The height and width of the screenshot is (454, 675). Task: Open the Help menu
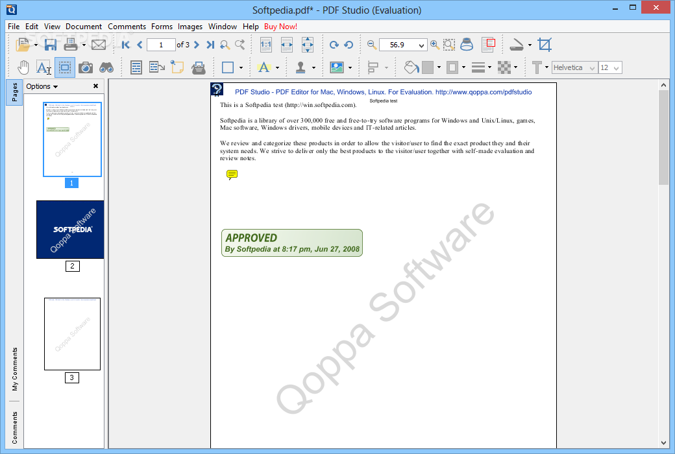[251, 27]
